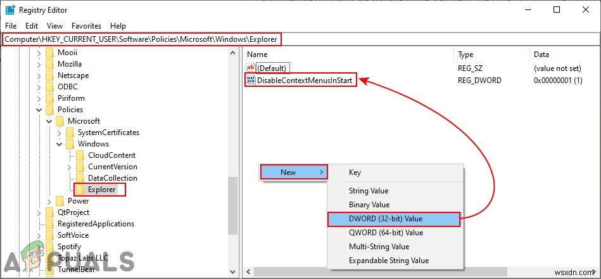Click the values pane left scroll arrow

(248, 272)
